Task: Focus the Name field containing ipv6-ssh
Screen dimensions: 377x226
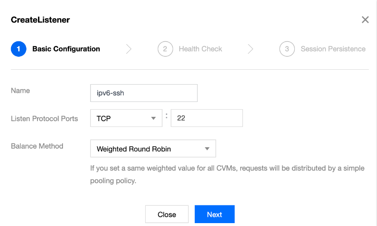Action: [144, 93]
